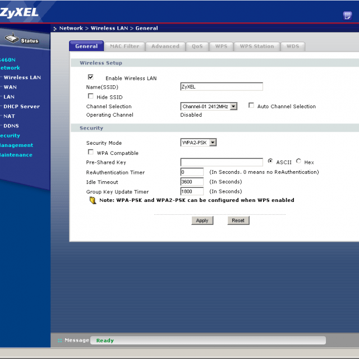Viewport: 359px width, 359px height.
Task: Click the Ready message bar
Action: pos(208,340)
